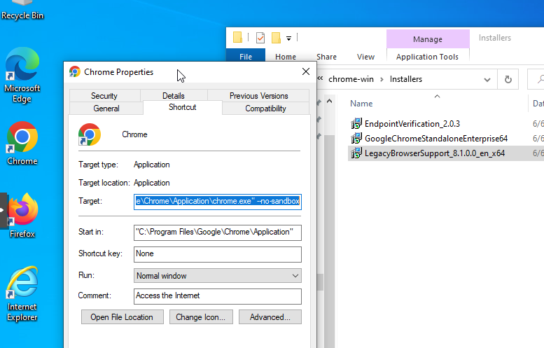544x348 pixels.
Task: Click into the Start in field
Action: [x=218, y=232]
